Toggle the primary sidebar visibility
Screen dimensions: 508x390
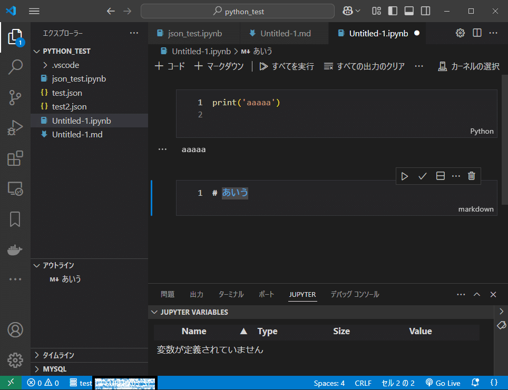(x=392, y=11)
